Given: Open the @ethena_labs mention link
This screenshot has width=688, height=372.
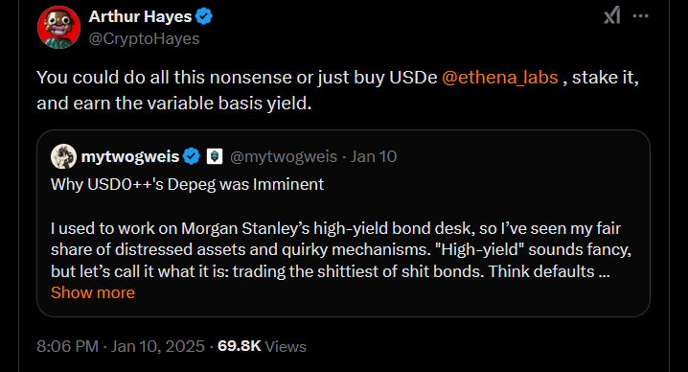Looking at the screenshot, I should [500, 78].
